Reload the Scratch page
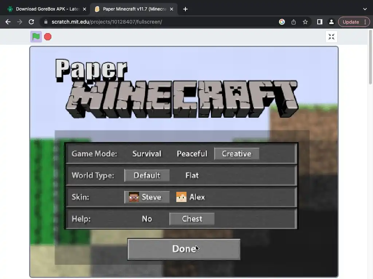Image resolution: width=373 pixels, height=279 pixels. pos(31,22)
